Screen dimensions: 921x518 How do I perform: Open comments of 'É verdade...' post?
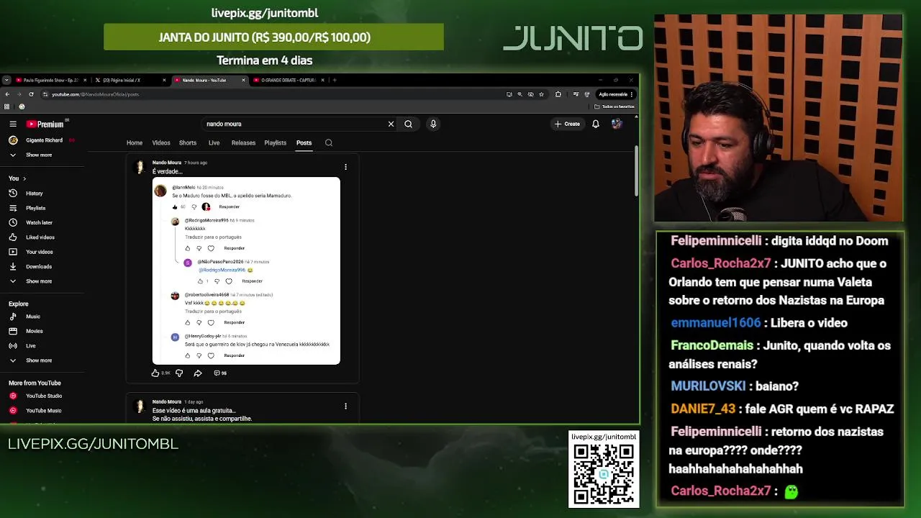coord(220,373)
